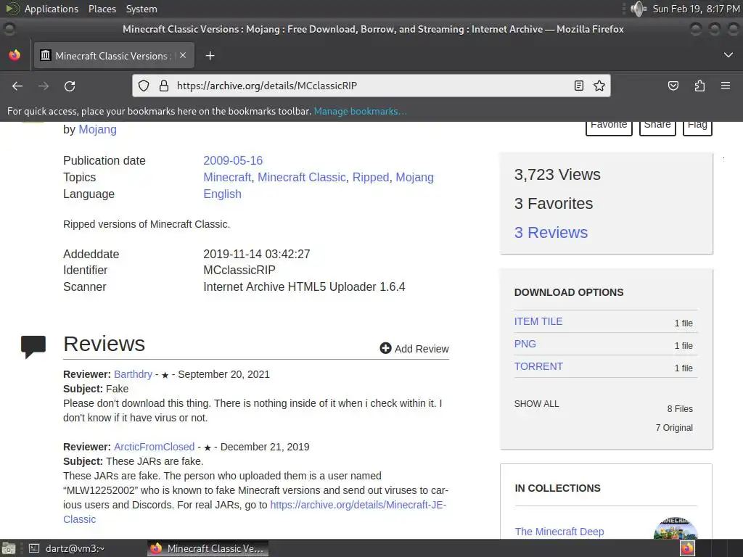Open the Minecraft topic link
This screenshot has width=743, height=557.
tap(227, 177)
